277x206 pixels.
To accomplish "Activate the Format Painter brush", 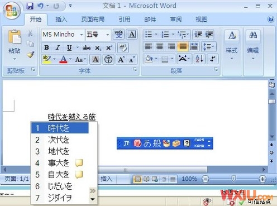I will [31, 55].
